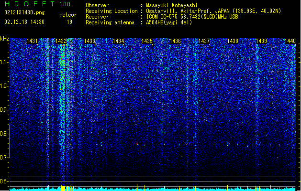Click the 1432 time marker
Screen dimensions: 301x191
[x=61, y=41]
